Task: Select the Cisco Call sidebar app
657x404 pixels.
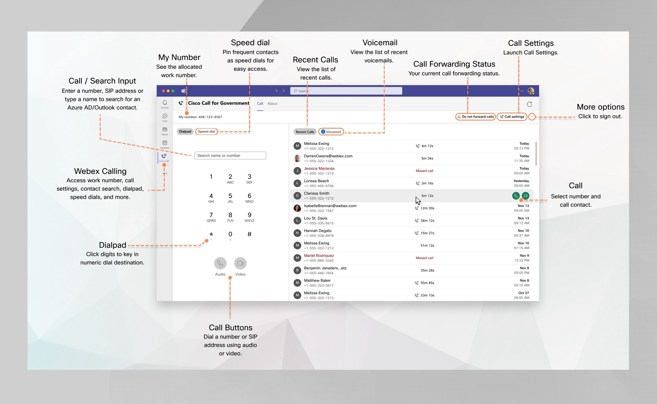Action: pos(164,157)
